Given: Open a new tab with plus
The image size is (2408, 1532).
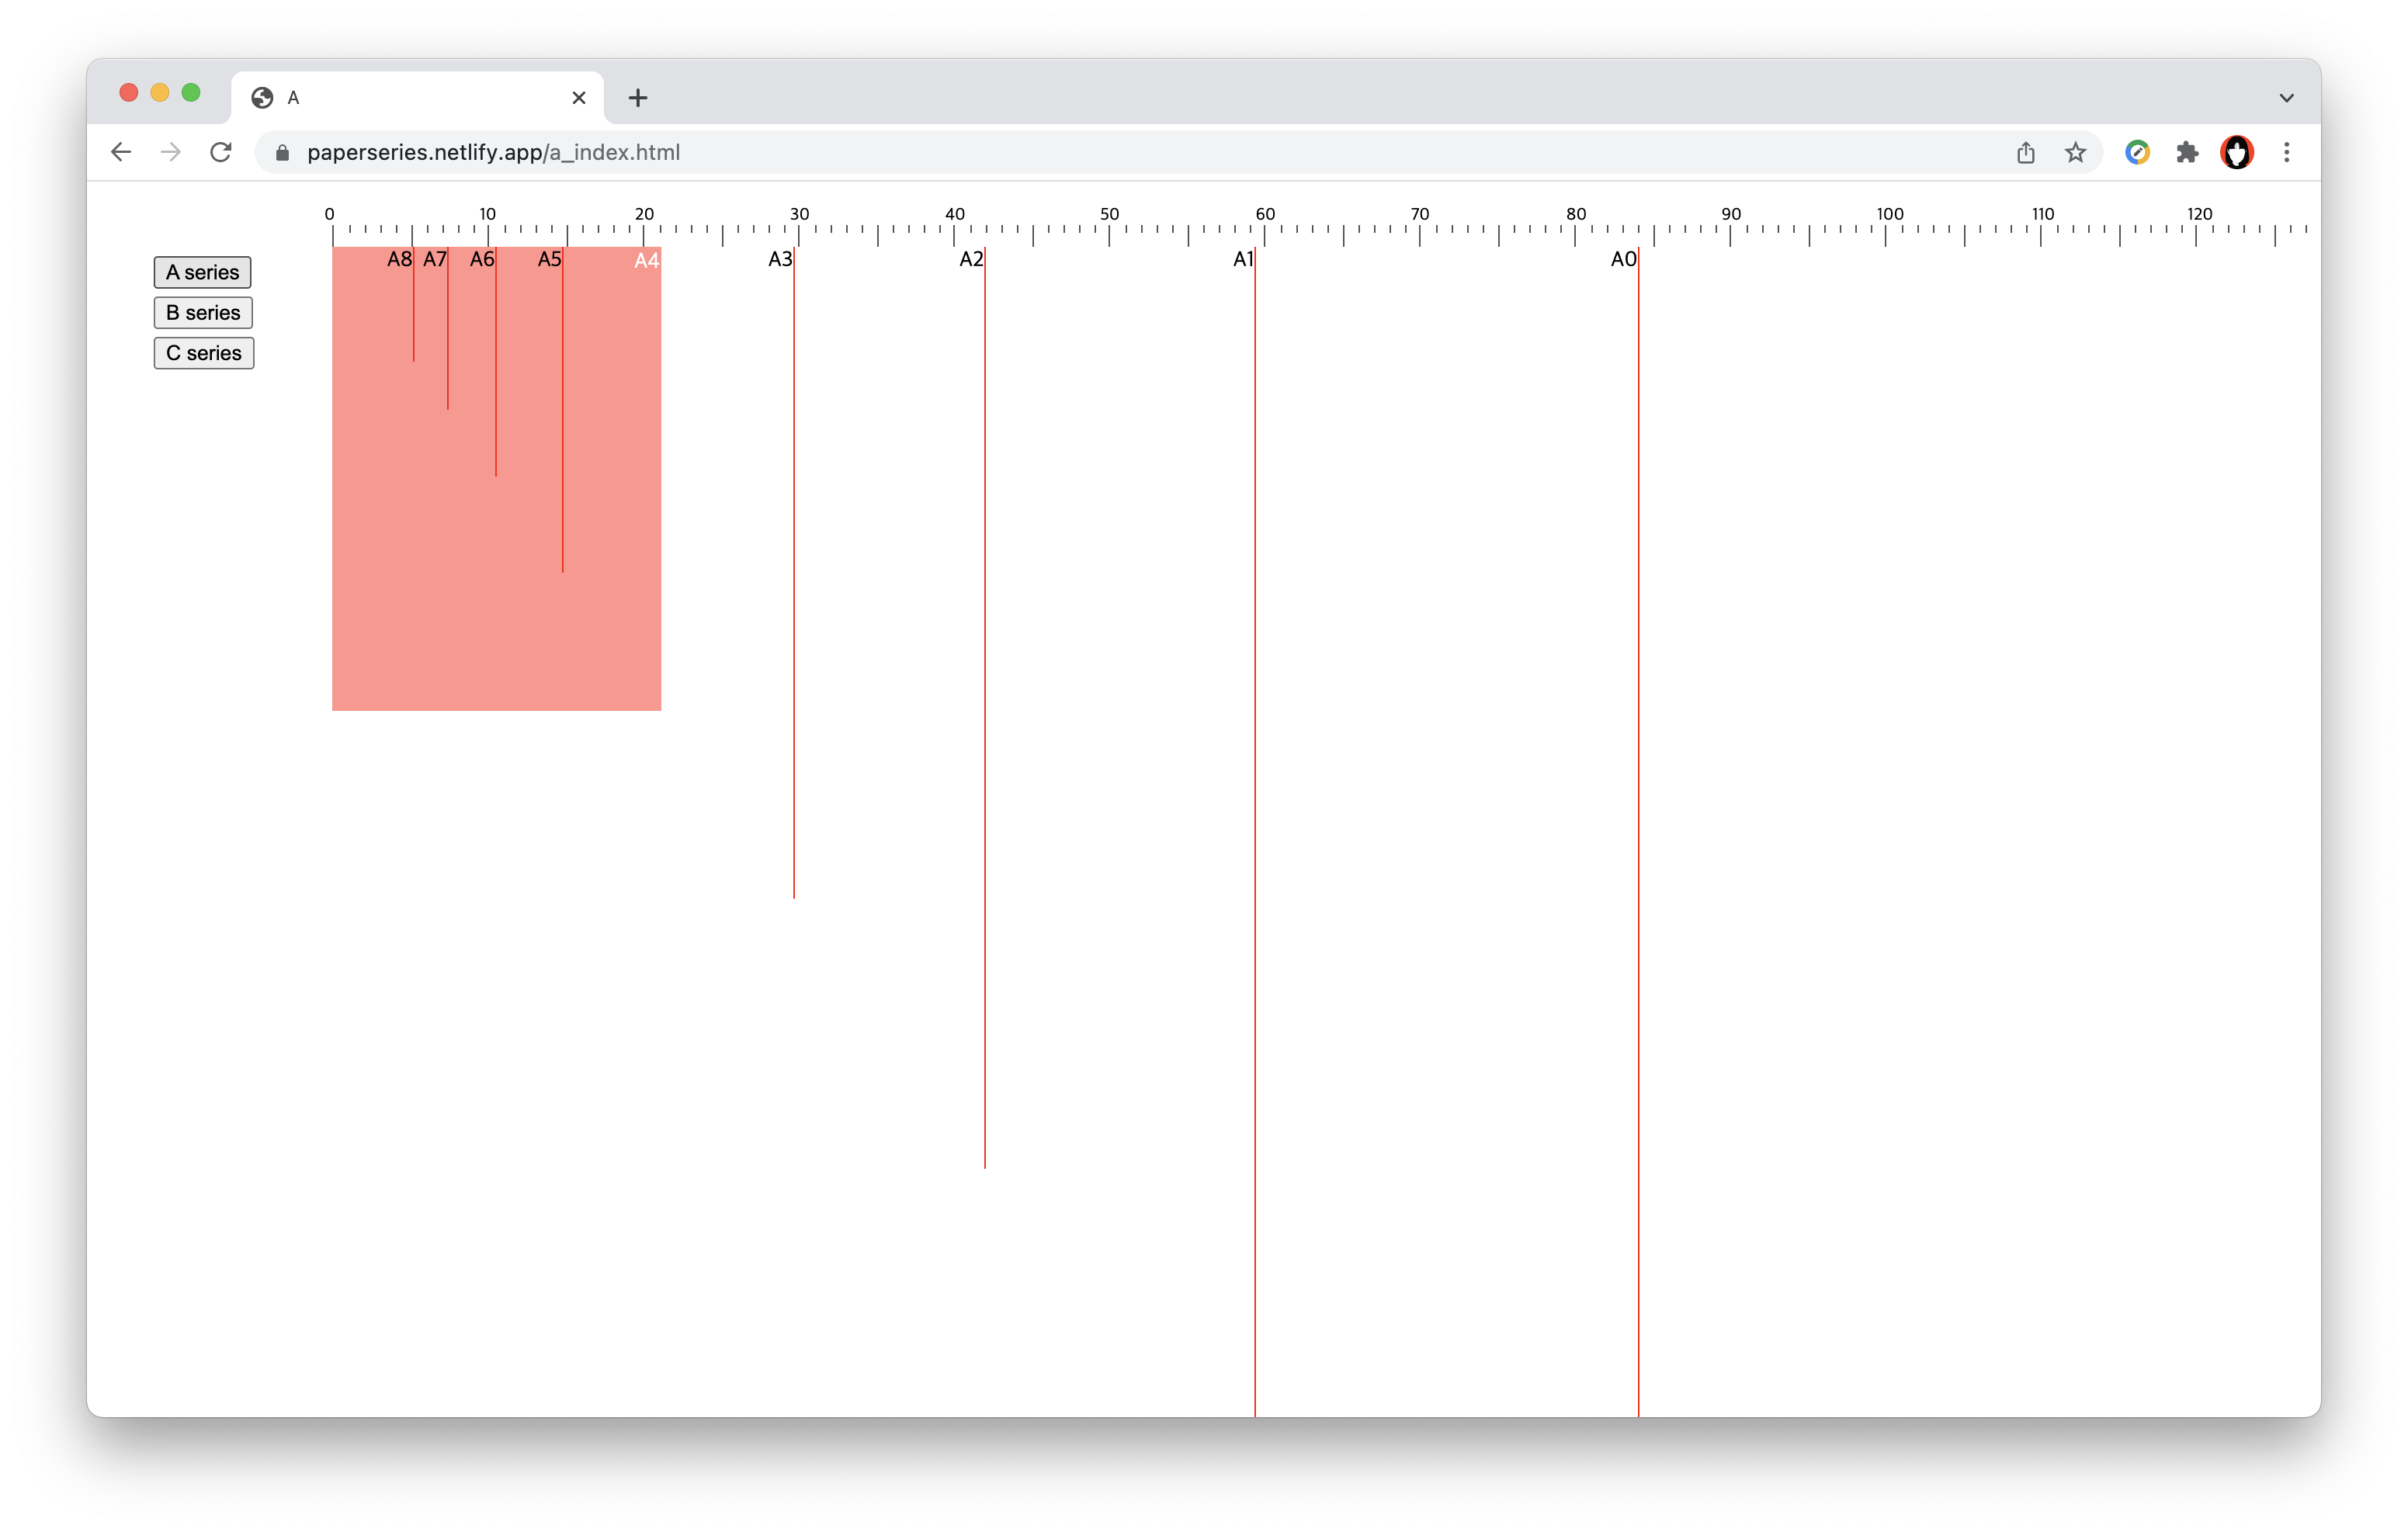Looking at the screenshot, I should [x=638, y=98].
